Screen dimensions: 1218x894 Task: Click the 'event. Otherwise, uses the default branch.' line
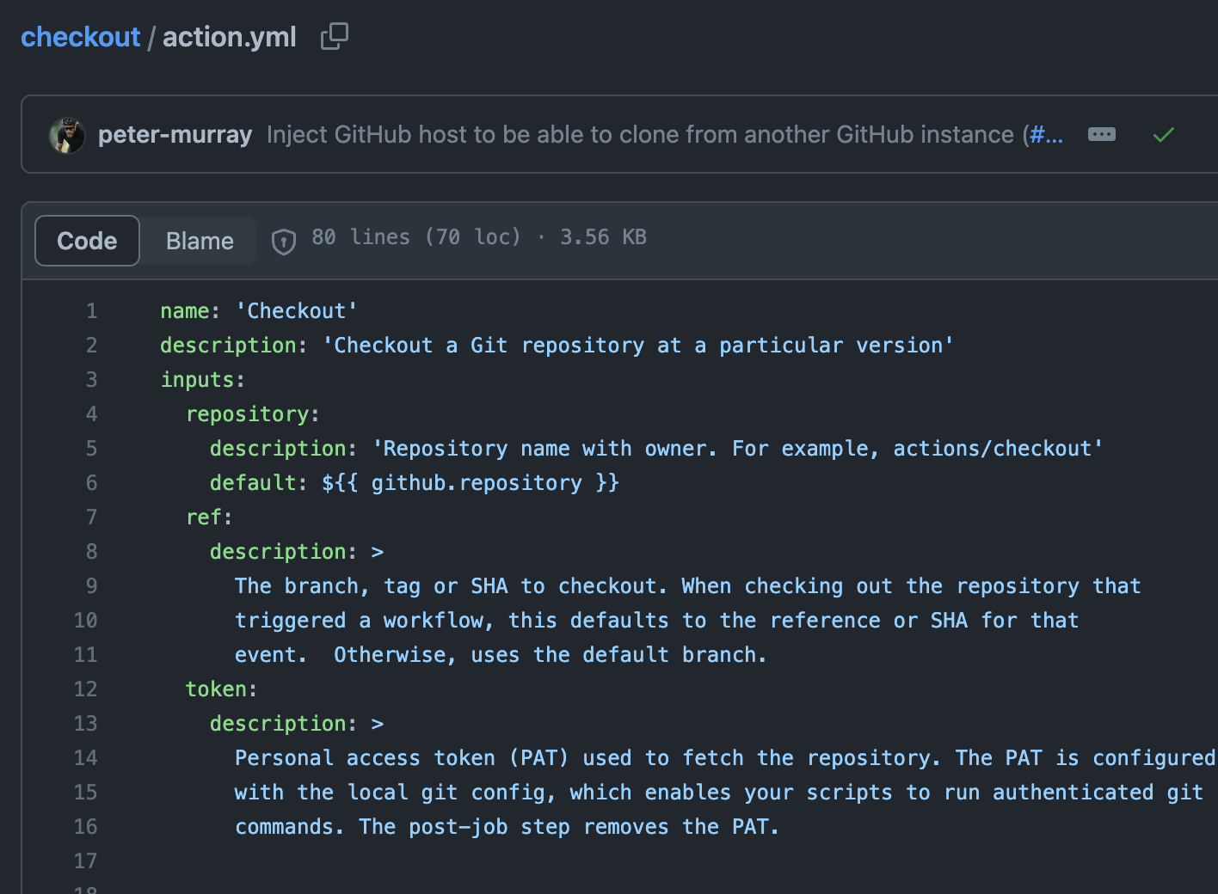pyautogui.click(x=501, y=655)
